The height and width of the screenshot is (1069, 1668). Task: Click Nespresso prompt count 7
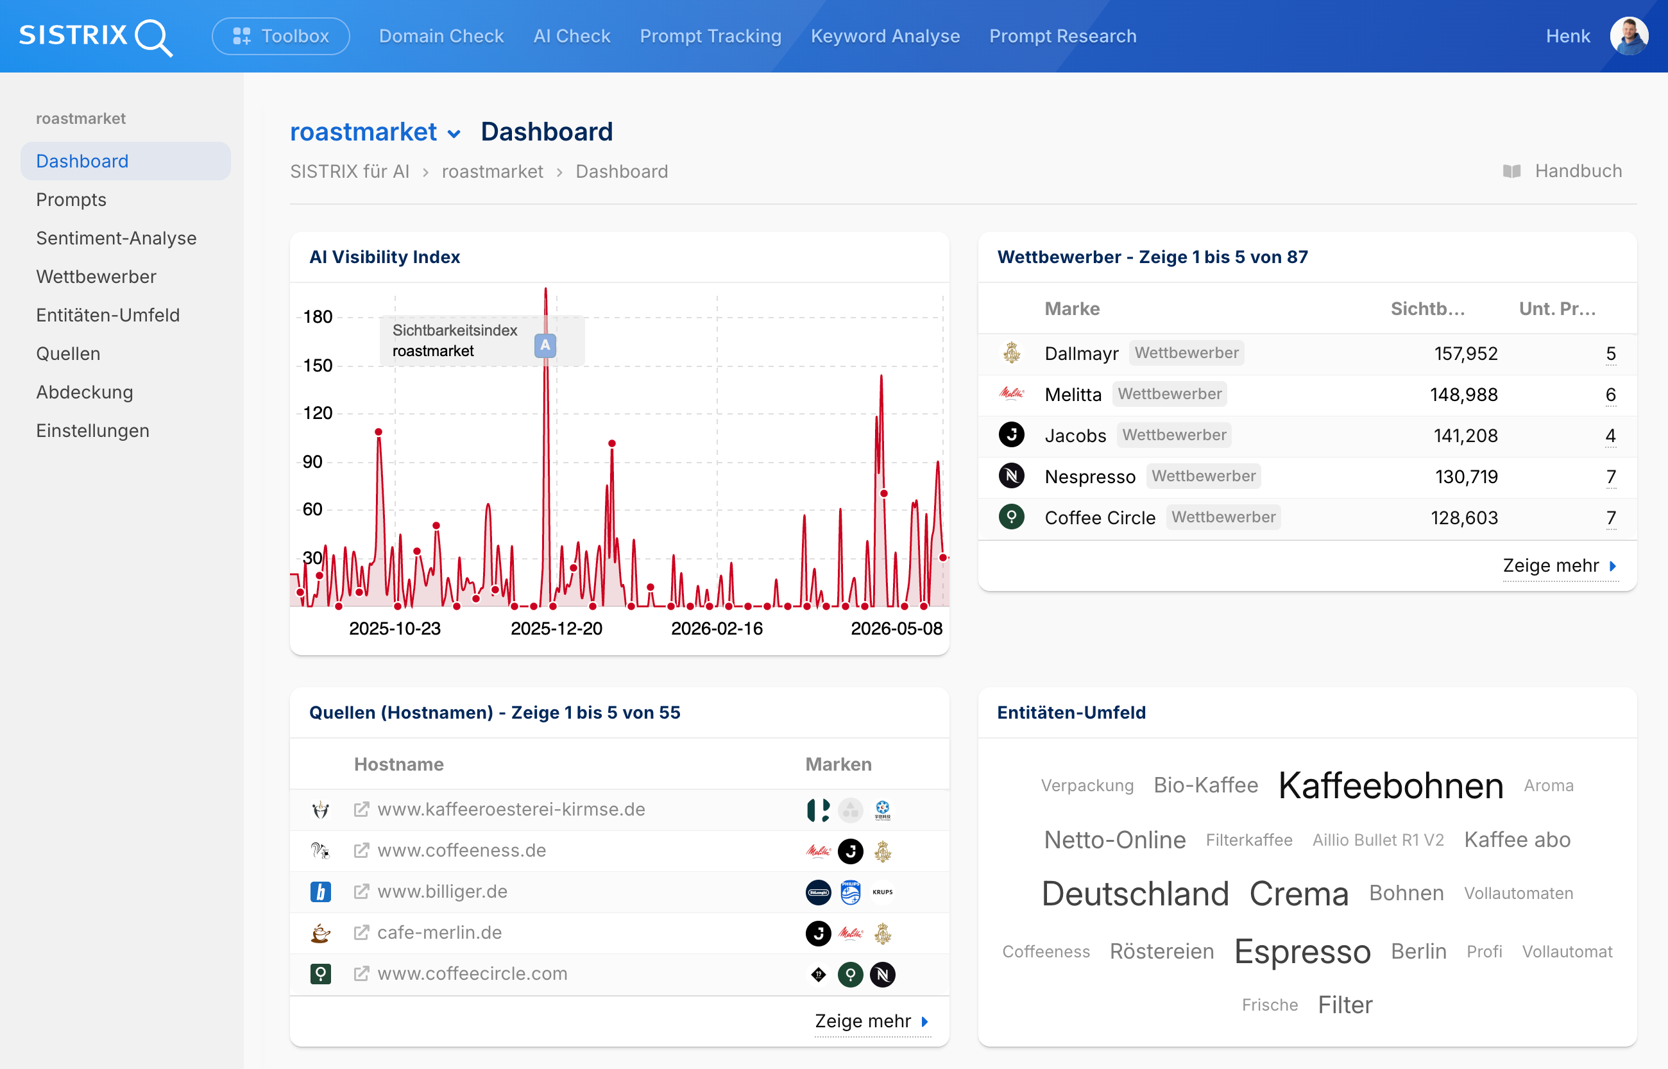1610,477
